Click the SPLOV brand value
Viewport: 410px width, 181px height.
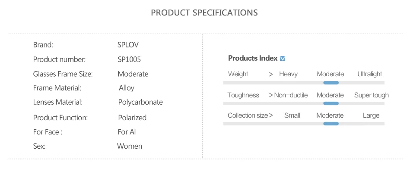(128, 45)
